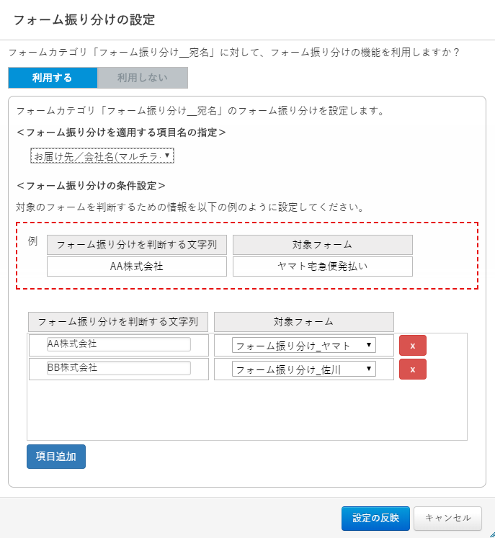Open the お届け先／会社名 field name dropdown

point(102,156)
